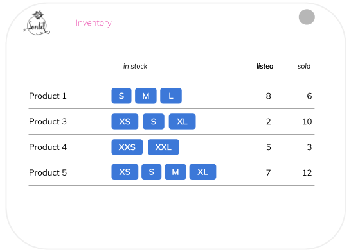Viewport: 351px width, 252px height.
Task: Select size M for Product 1
Action: (146, 96)
